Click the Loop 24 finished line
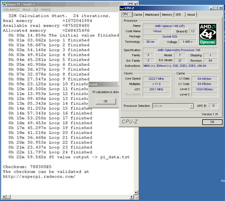 pos(50,152)
